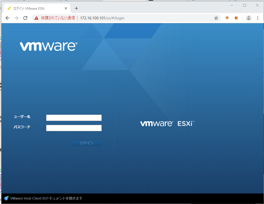This screenshot has height=204, width=264.
Task: Open Chrome's three-dot menu
Action: 258,18
